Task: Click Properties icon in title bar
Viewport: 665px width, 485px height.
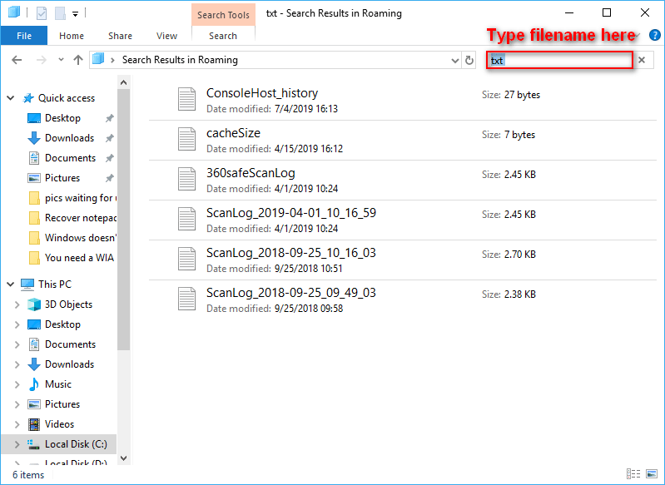Action: pyautogui.click(x=42, y=13)
